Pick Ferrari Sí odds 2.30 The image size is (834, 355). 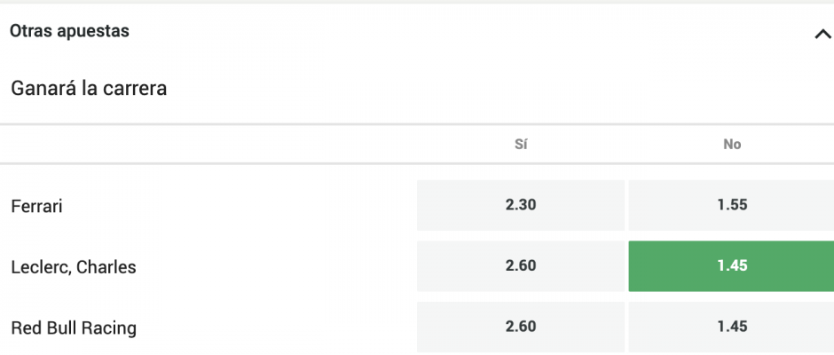click(x=521, y=205)
